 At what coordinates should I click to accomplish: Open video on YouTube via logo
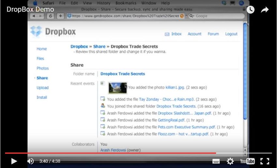247,161
